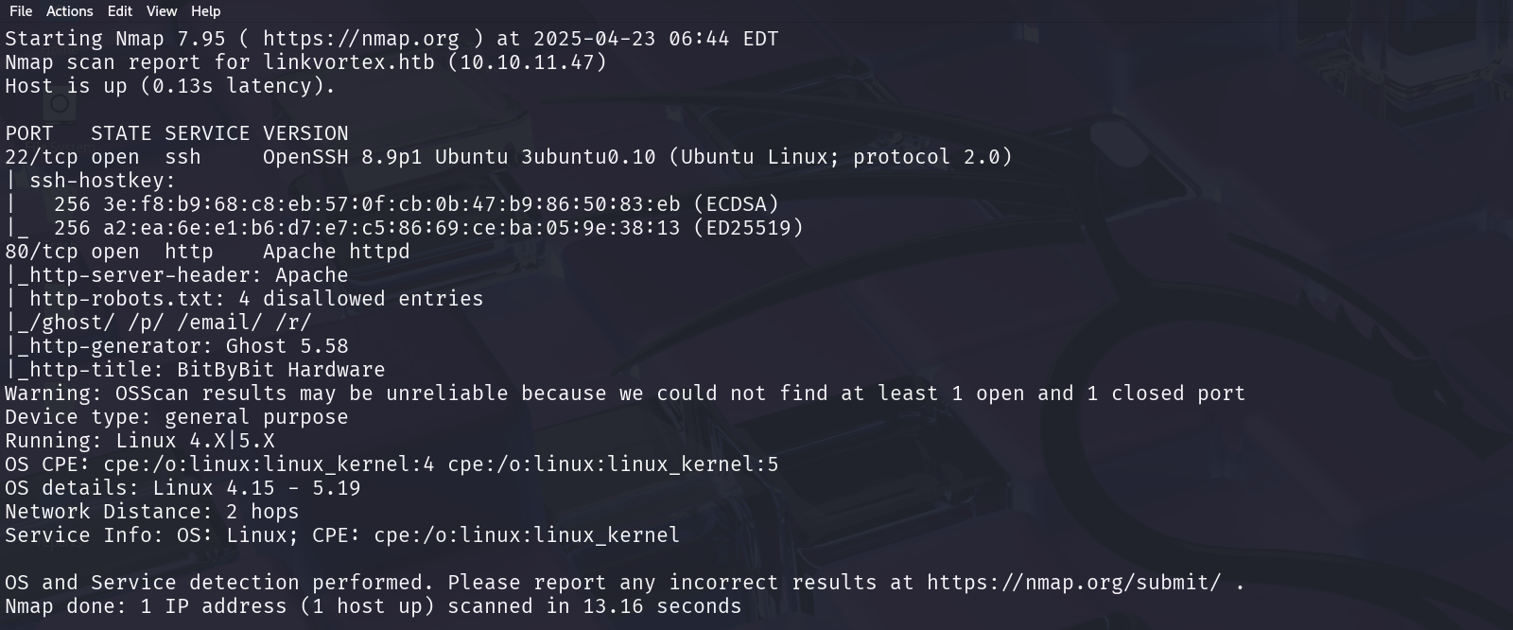The width and height of the screenshot is (1513, 630).
Task: Click the https://nmap.org/submit/ link
Action: [x=1073, y=583]
